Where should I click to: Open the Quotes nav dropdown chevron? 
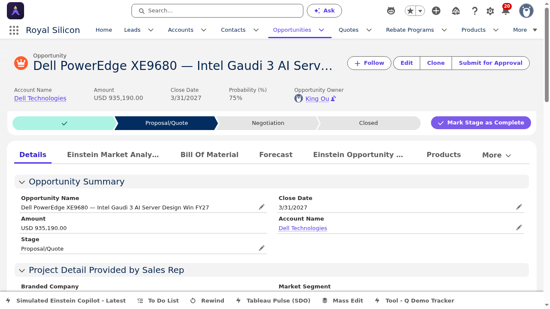click(x=369, y=30)
